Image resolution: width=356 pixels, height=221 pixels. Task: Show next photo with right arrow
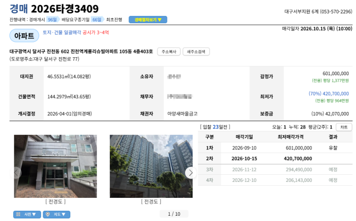coord(191,173)
